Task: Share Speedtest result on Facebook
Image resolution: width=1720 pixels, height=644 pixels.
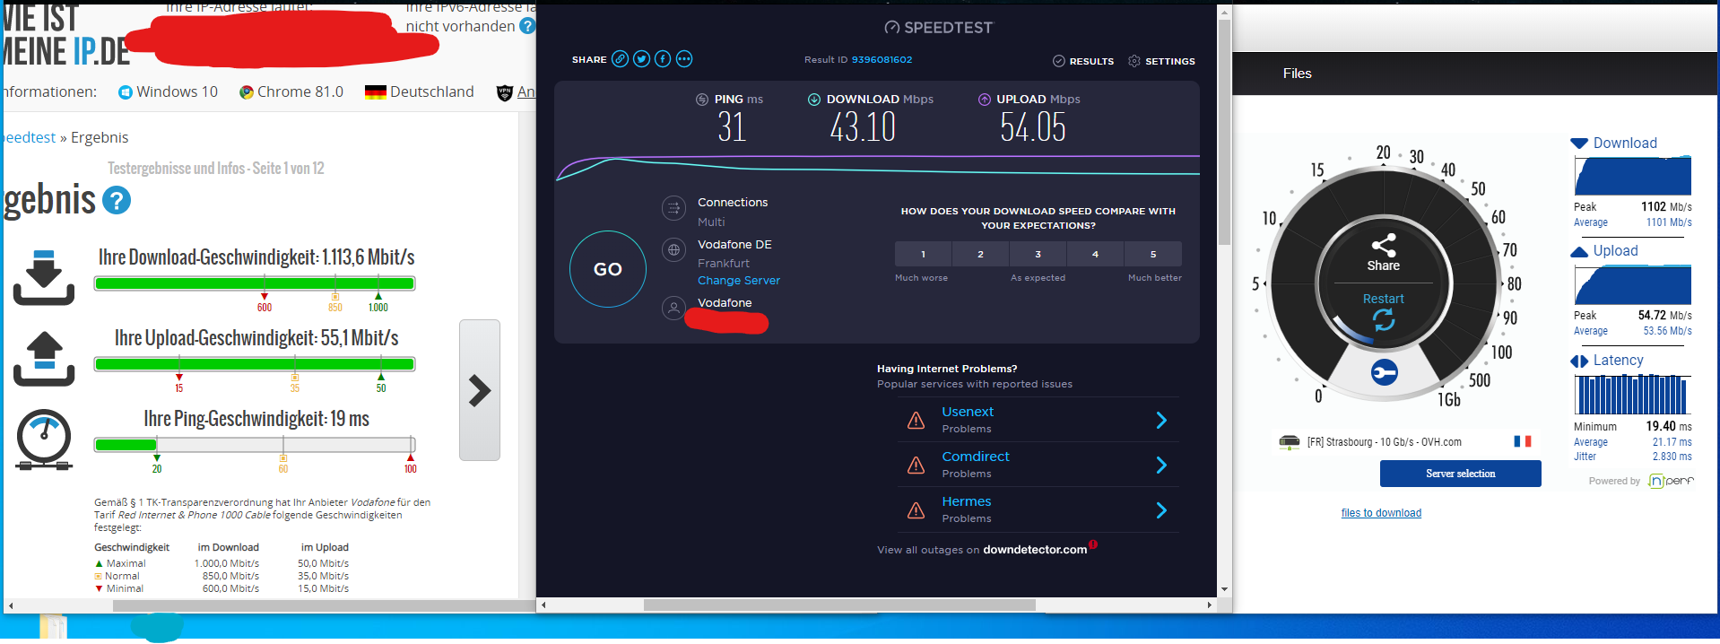Action: [x=663, y=59]
